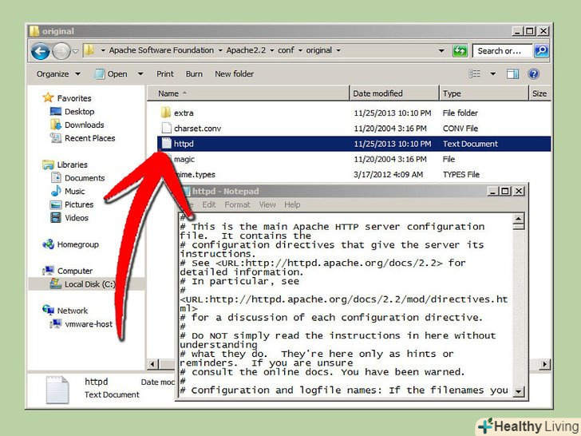The height and width of the screenshot is (436, 581).
Task: Click the Computer icon in sidebar
Action: click(48, 271)
